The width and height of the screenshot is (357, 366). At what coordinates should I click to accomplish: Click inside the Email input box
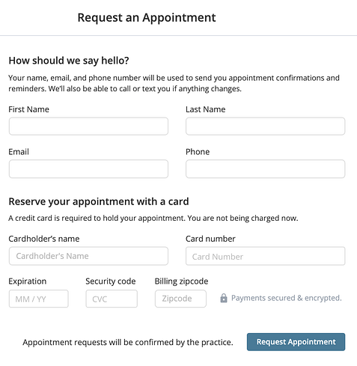[88, 169]
